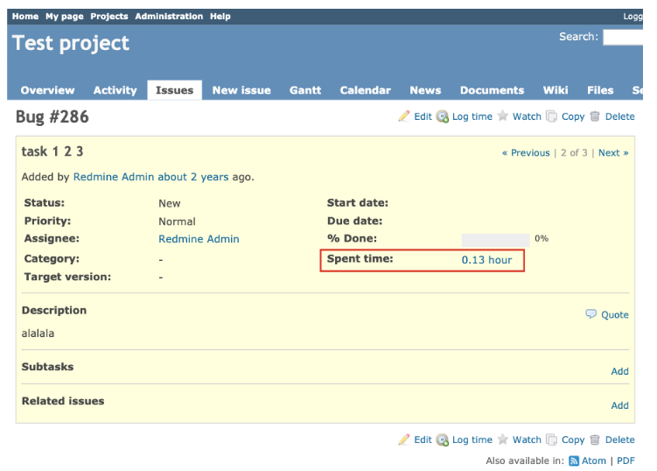Add a related issue via Add link
657x471 pixels.
pos(619,405)
